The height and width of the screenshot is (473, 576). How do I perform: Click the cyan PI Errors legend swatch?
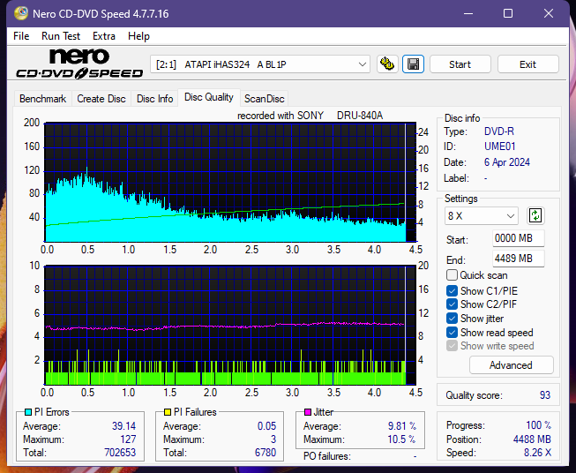28,412
